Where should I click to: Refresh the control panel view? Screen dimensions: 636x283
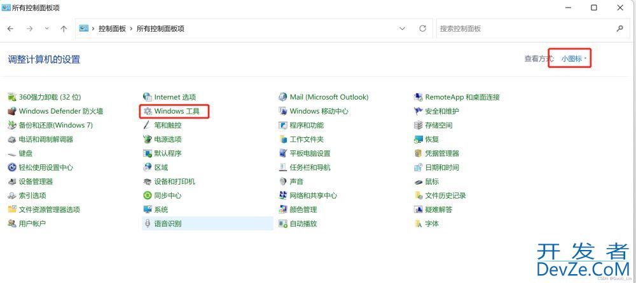(423, 29)
